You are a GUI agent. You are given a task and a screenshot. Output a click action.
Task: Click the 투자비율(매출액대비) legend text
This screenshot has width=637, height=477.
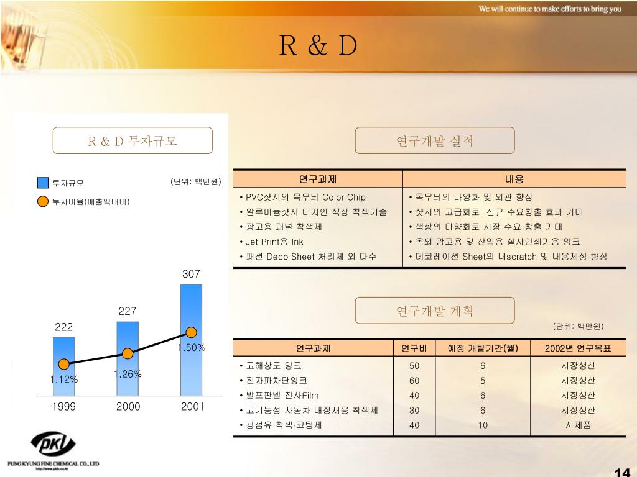(x=91, y=202)
